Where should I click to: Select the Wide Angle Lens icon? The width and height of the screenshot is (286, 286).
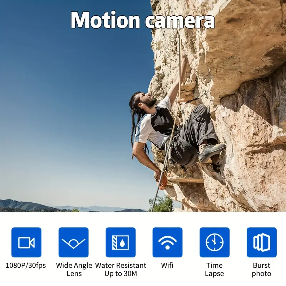pos(73,242)
